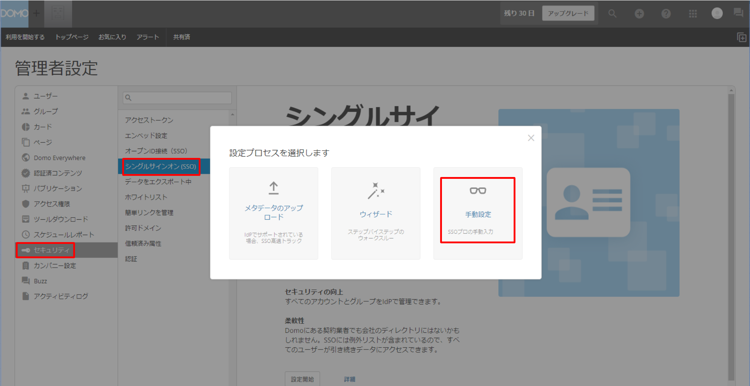Choose メタデータのアップロード setup option
Viewport: 750px width, 386px height.
[x=274, y=213]
